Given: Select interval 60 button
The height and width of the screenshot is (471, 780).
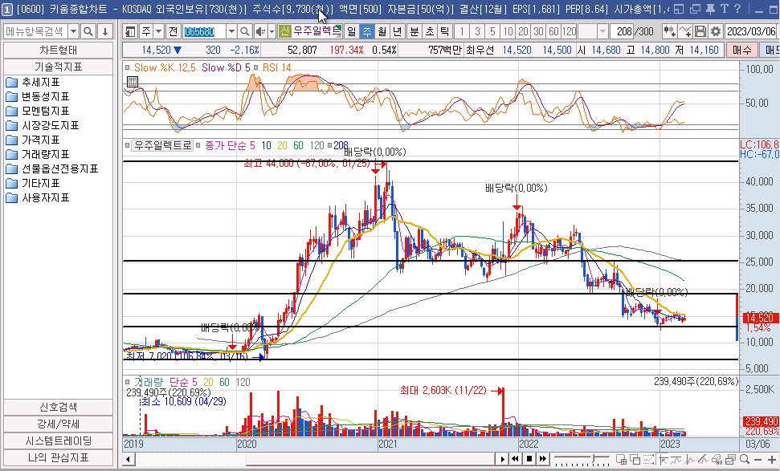Looking at the screenshot, I should pos(553,32).
